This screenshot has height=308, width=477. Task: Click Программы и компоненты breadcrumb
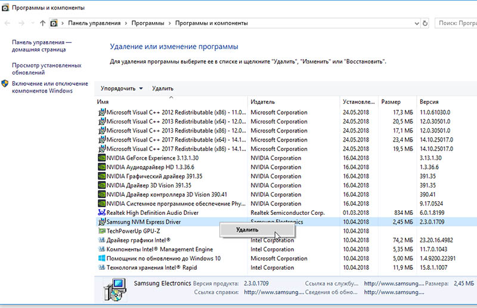[x=212, y=23]
